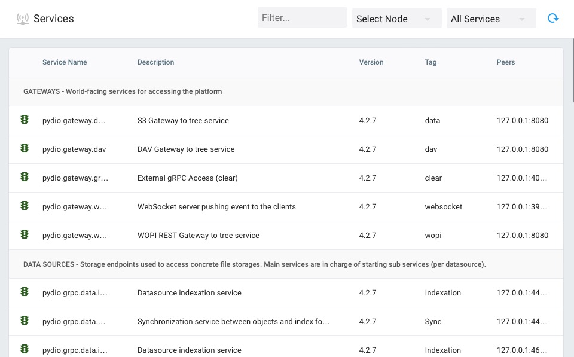
Task: Click the status icon beside the S3 Gateway service
Action: tap(25, 120)
